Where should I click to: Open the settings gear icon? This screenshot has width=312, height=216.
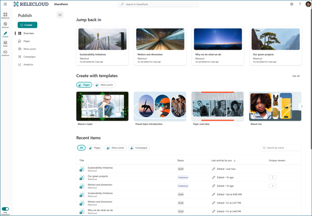coord(292,4)
